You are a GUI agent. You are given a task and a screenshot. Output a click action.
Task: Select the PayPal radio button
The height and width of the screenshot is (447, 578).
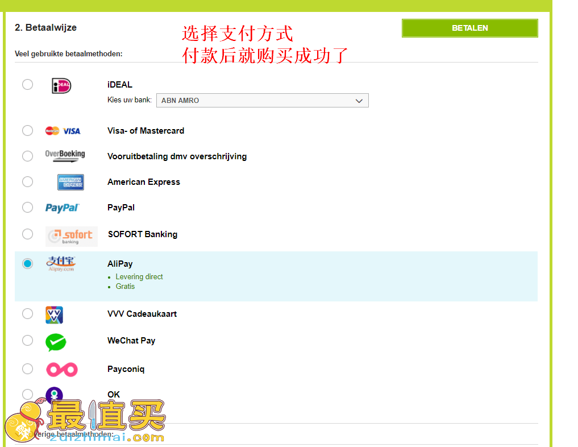(x=27, y=207)
